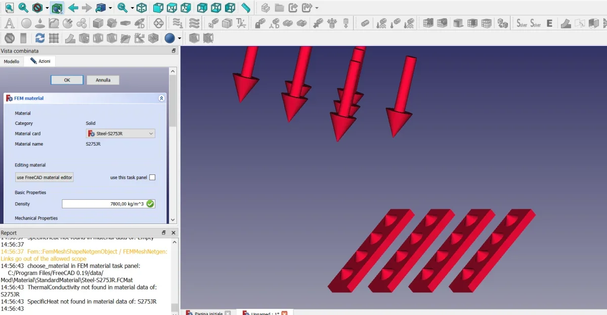Screen dimensions: 607x315
Task: Click the Density input field
Action: 108,204
